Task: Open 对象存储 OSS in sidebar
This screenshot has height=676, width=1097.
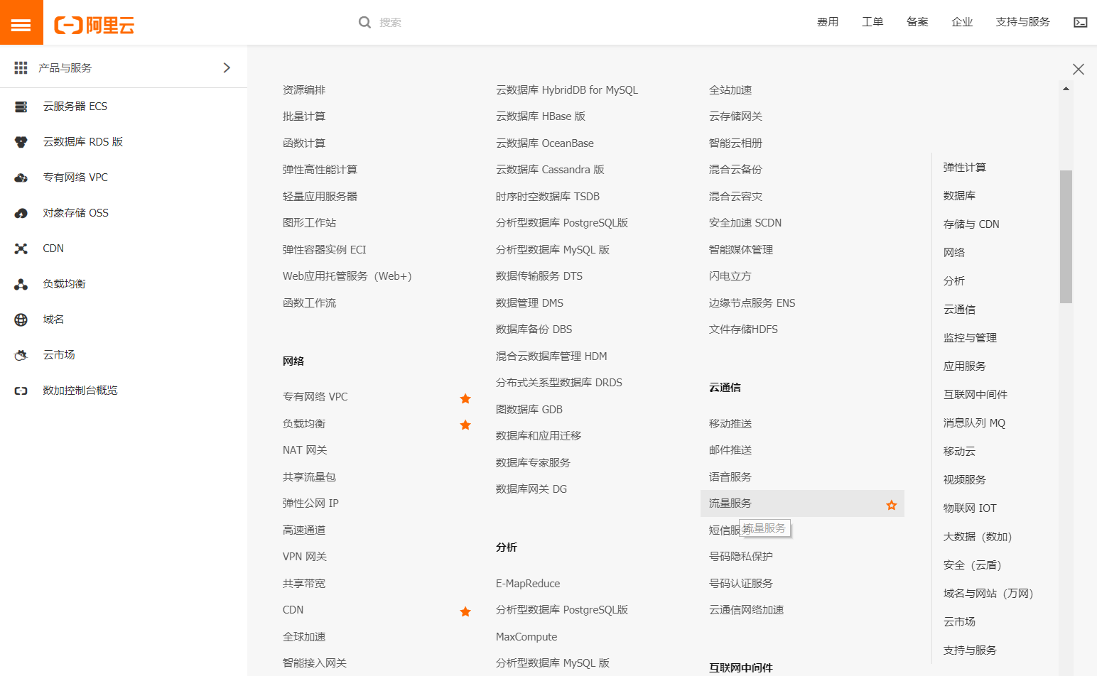Action: 75,213
